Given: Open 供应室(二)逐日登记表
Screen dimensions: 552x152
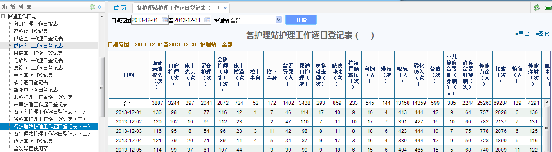Looking at the screenshot, I should (x=38, y=46).
